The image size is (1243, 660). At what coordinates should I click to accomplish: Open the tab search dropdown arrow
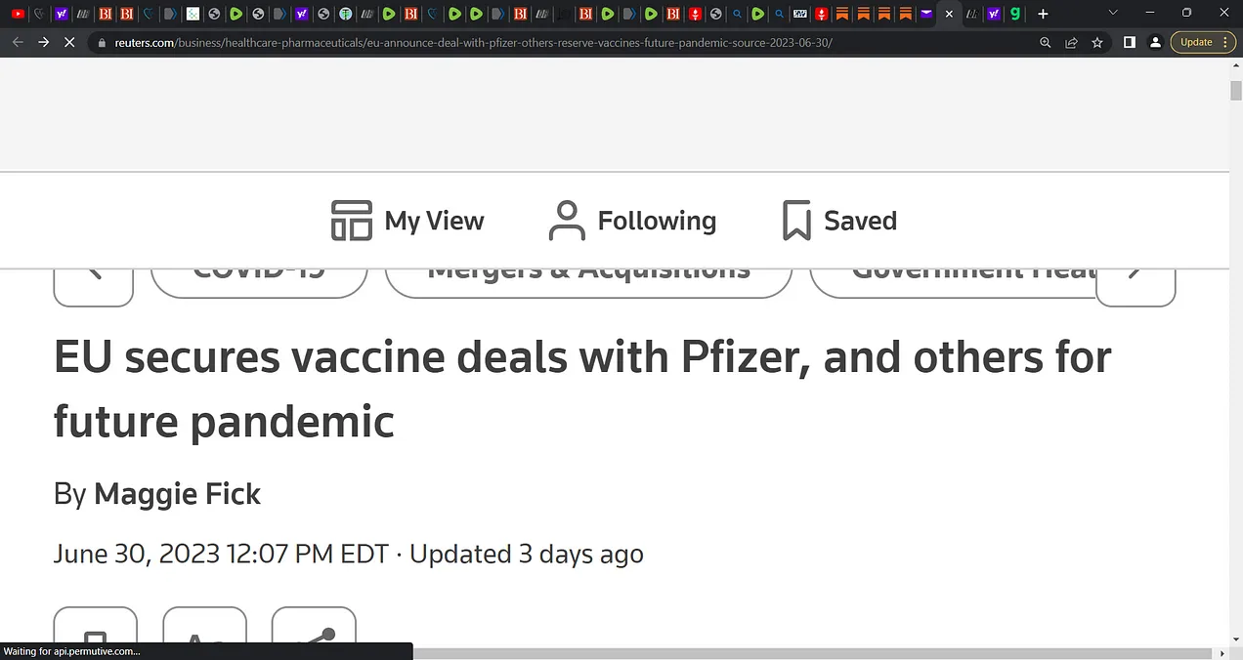pos(1113,14)
